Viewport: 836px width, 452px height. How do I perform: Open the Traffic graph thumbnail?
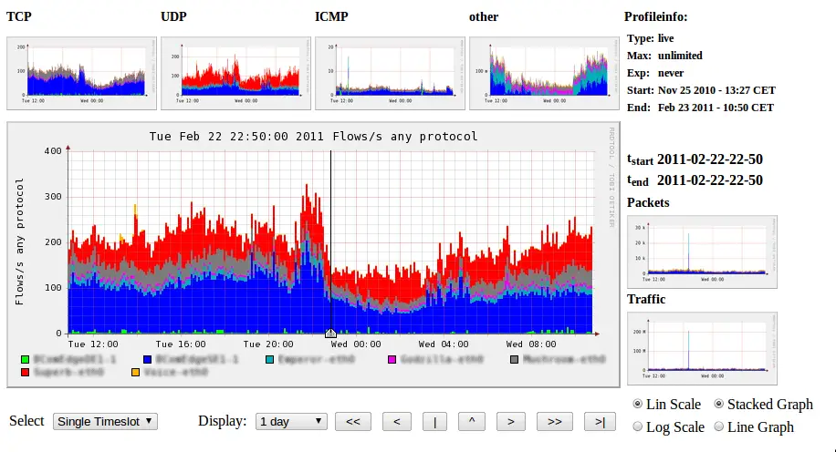click(x=702, y=349)
